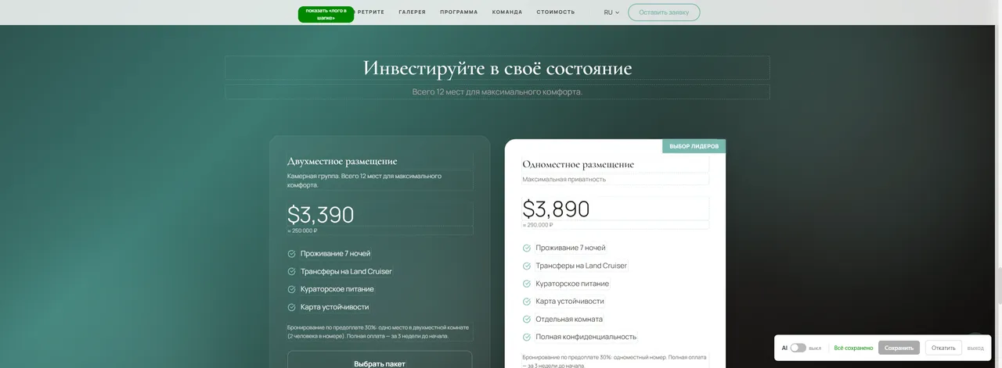Viewport: 1002px width, 368px height.
Task: Click 'Трансферы на Land Cruiser' text in left card
Action: coord(346,272)
